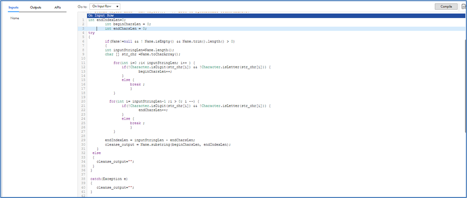
Task: Click the first break statement
Action: pyautogui.click(x=135, y=85)
